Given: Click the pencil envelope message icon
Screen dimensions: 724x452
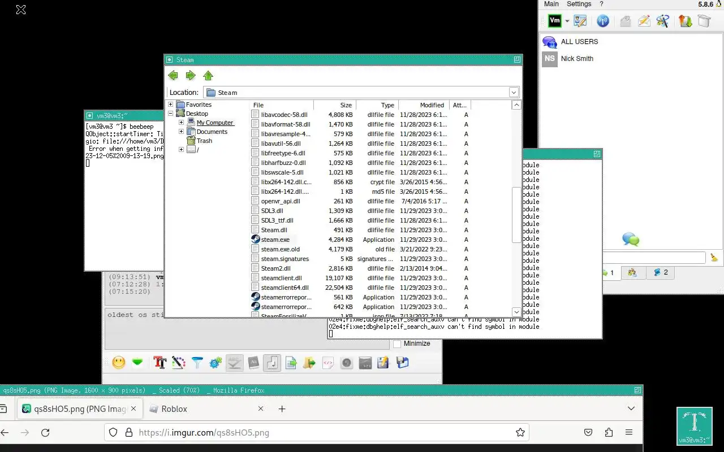Looking at the screenshot, I should [644, 21].
